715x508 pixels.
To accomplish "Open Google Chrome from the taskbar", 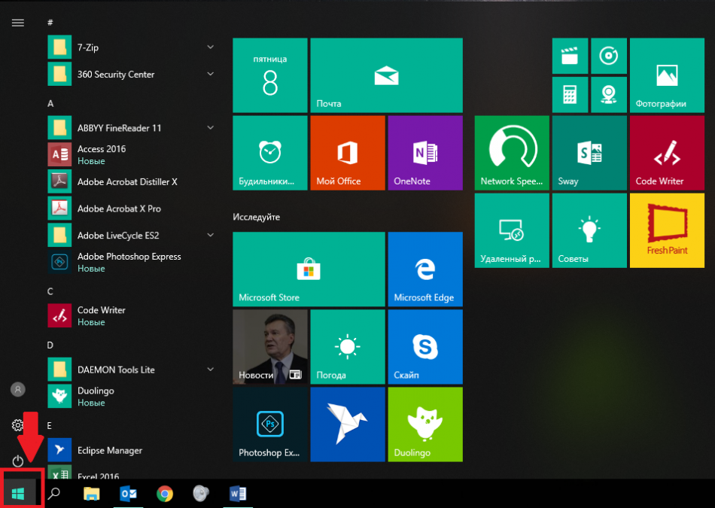I will coord(165,494).
